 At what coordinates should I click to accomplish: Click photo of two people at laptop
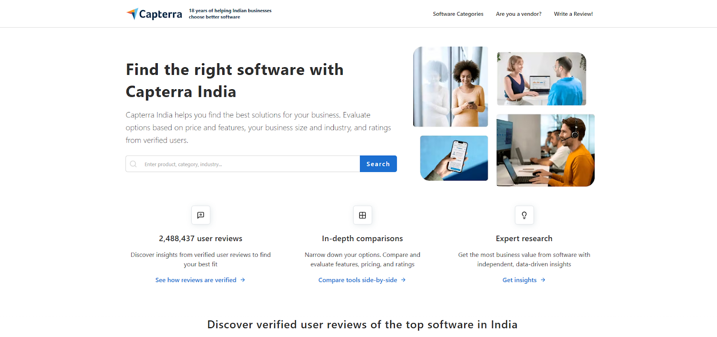[541, 79]
